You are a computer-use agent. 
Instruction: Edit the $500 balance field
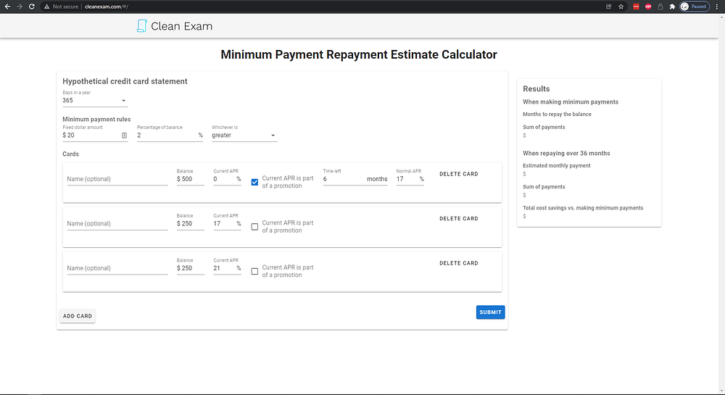coord(190,179)
